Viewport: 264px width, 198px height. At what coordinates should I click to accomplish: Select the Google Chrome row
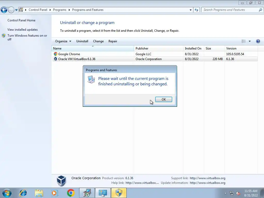point(155,54)
